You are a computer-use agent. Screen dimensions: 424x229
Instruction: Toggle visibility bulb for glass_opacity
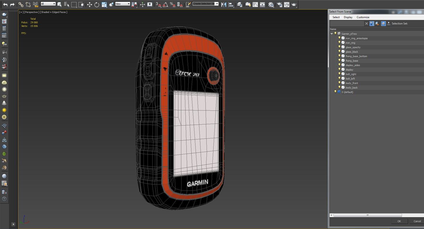click(x=339, y=47)
